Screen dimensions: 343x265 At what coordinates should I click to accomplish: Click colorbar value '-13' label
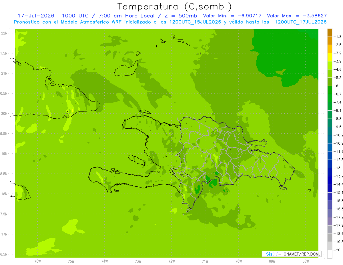337,168
